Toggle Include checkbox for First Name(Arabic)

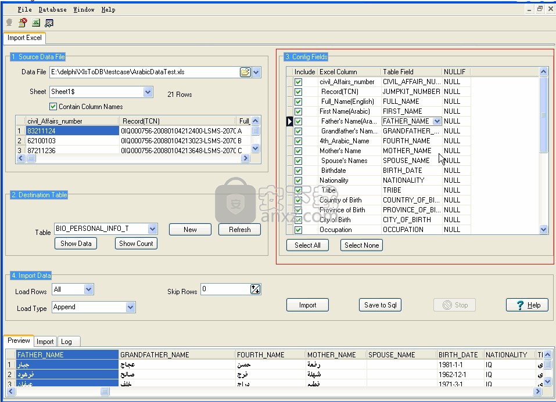tap(298, 111)
